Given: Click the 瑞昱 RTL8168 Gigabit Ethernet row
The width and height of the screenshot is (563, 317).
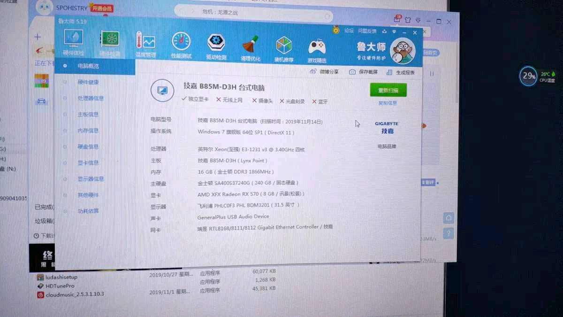Looking at the screenshot, I should click(265, 227).
